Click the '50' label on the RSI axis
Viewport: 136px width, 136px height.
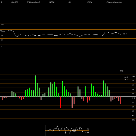(2, 36)
